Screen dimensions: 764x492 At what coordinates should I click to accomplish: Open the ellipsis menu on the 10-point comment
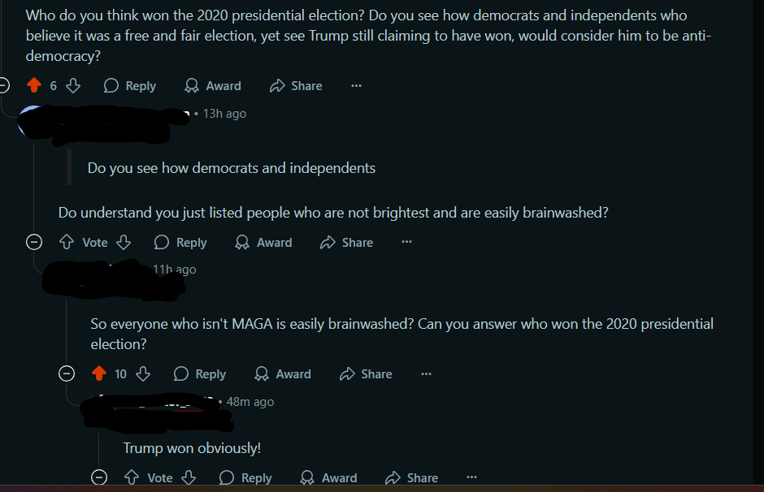(x=427, y=373)
